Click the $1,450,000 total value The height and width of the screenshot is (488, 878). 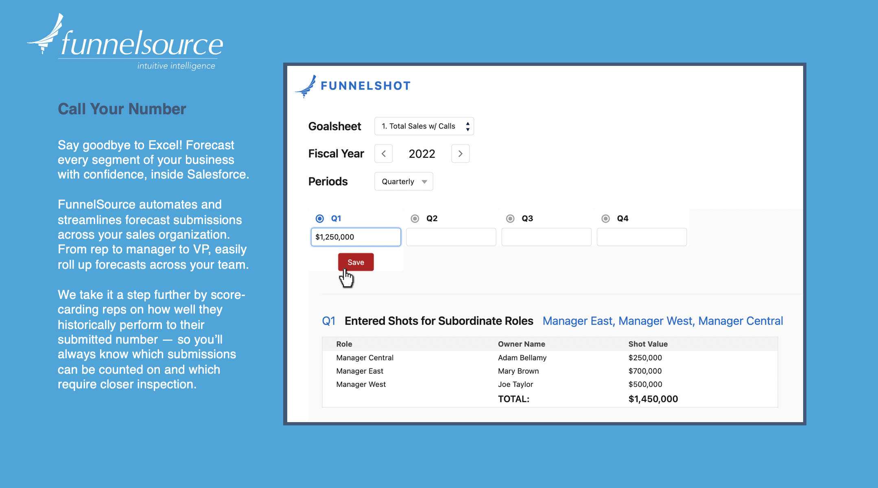pos(653,399)
